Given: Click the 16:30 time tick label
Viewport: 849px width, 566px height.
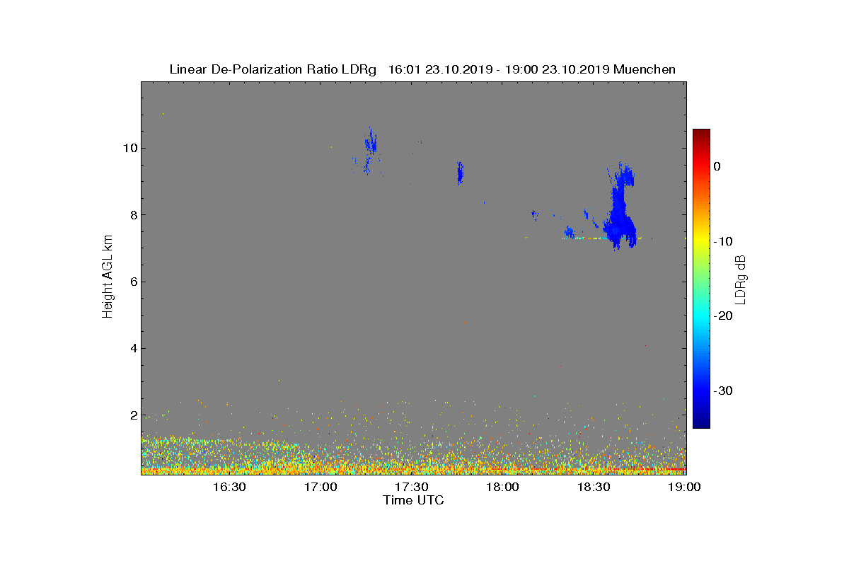Looking at the screenshot, I should [229, 487].
